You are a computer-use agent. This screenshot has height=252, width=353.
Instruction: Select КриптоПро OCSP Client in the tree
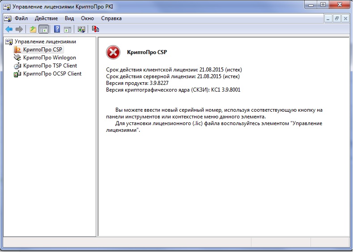[x=52, y=74]
